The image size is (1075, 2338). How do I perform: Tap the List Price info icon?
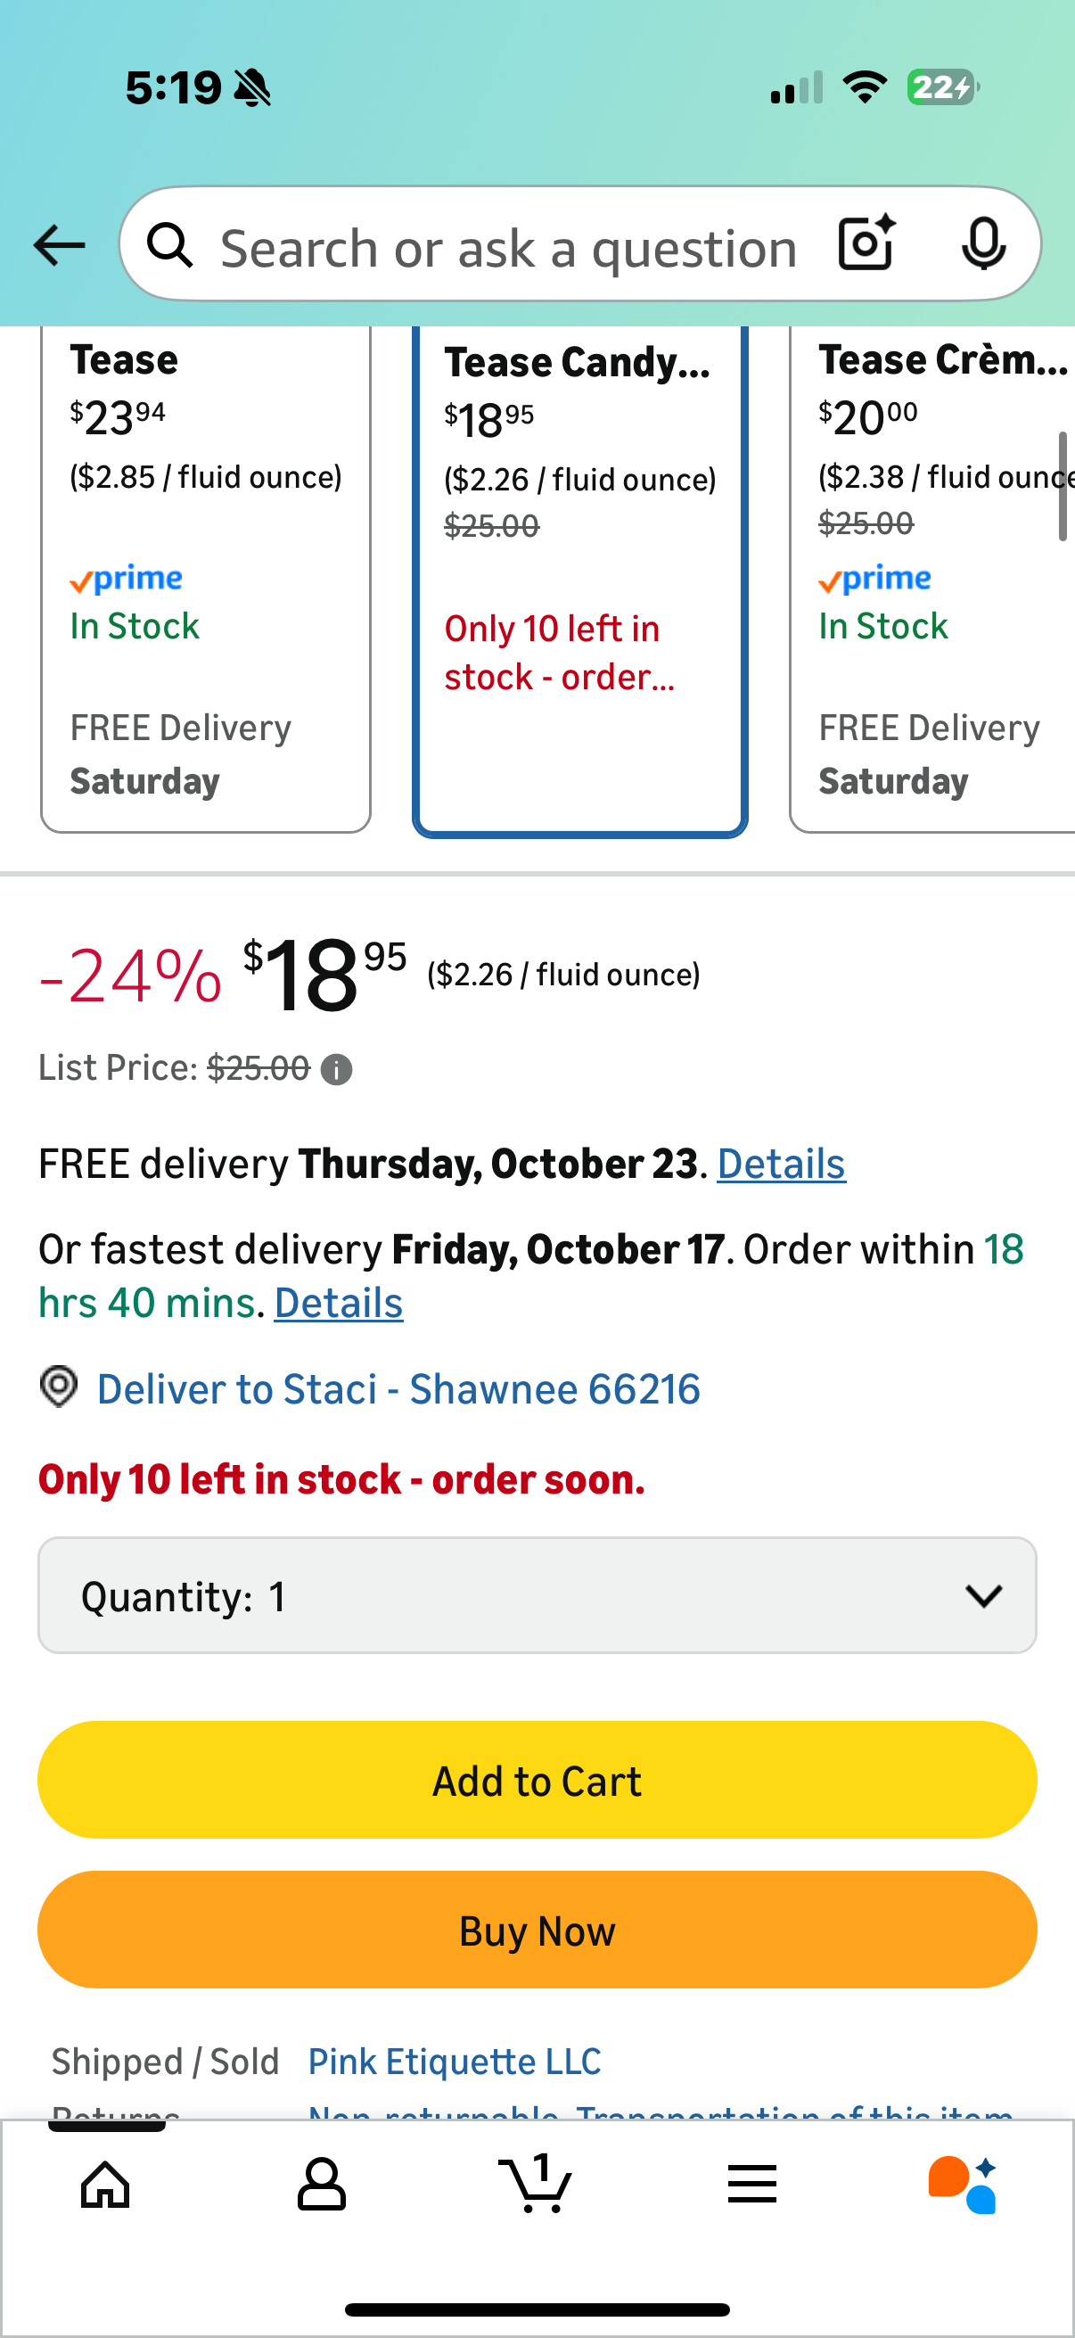(x=337, y=1070)
